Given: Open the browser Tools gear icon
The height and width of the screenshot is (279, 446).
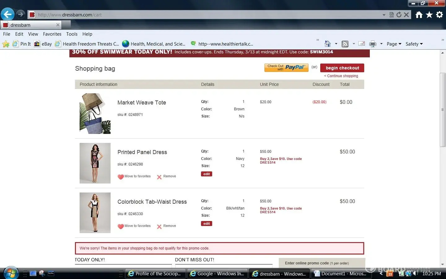Looking at the screenshot, I should coord(439,15).
